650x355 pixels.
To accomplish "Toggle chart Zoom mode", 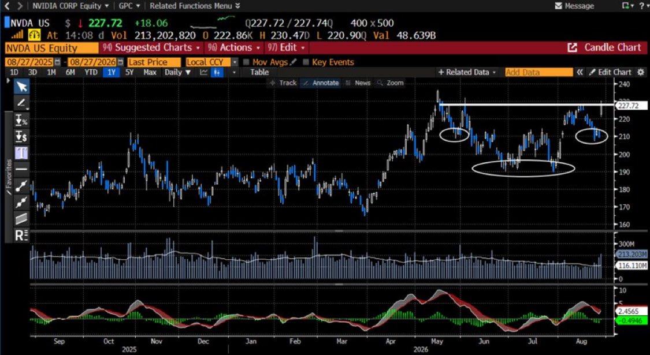I will click(390, 83).
